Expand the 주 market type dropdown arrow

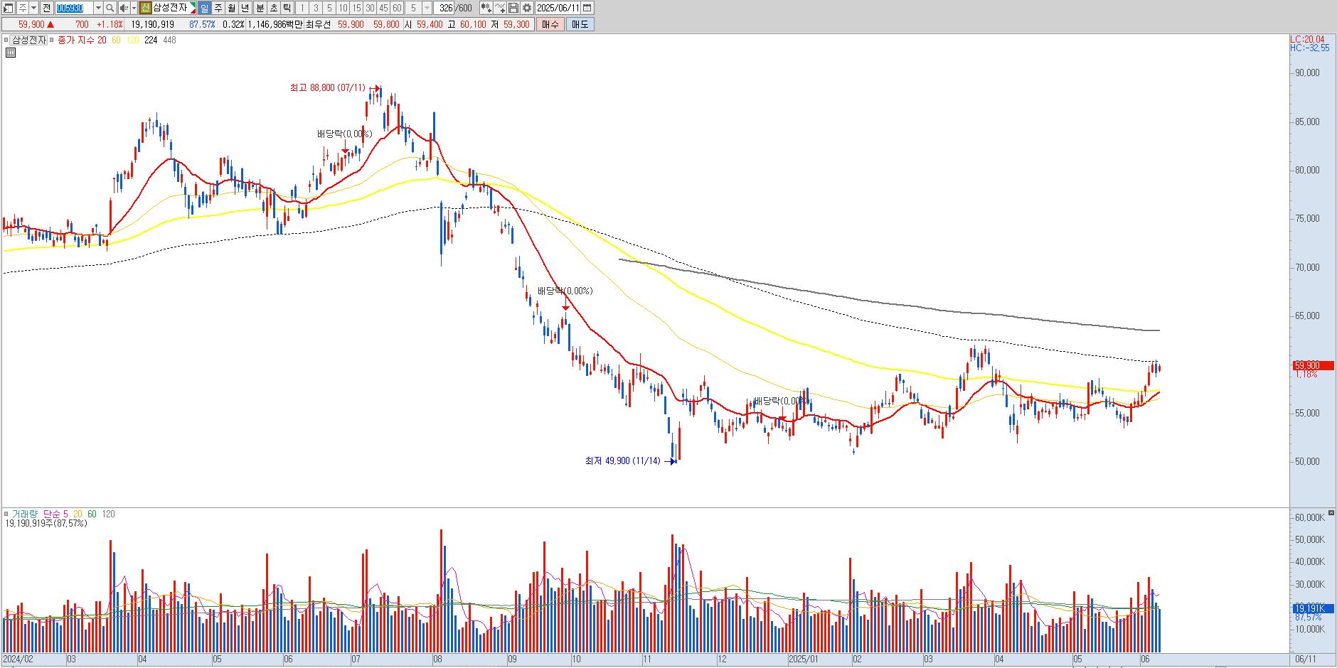[34, 8]
